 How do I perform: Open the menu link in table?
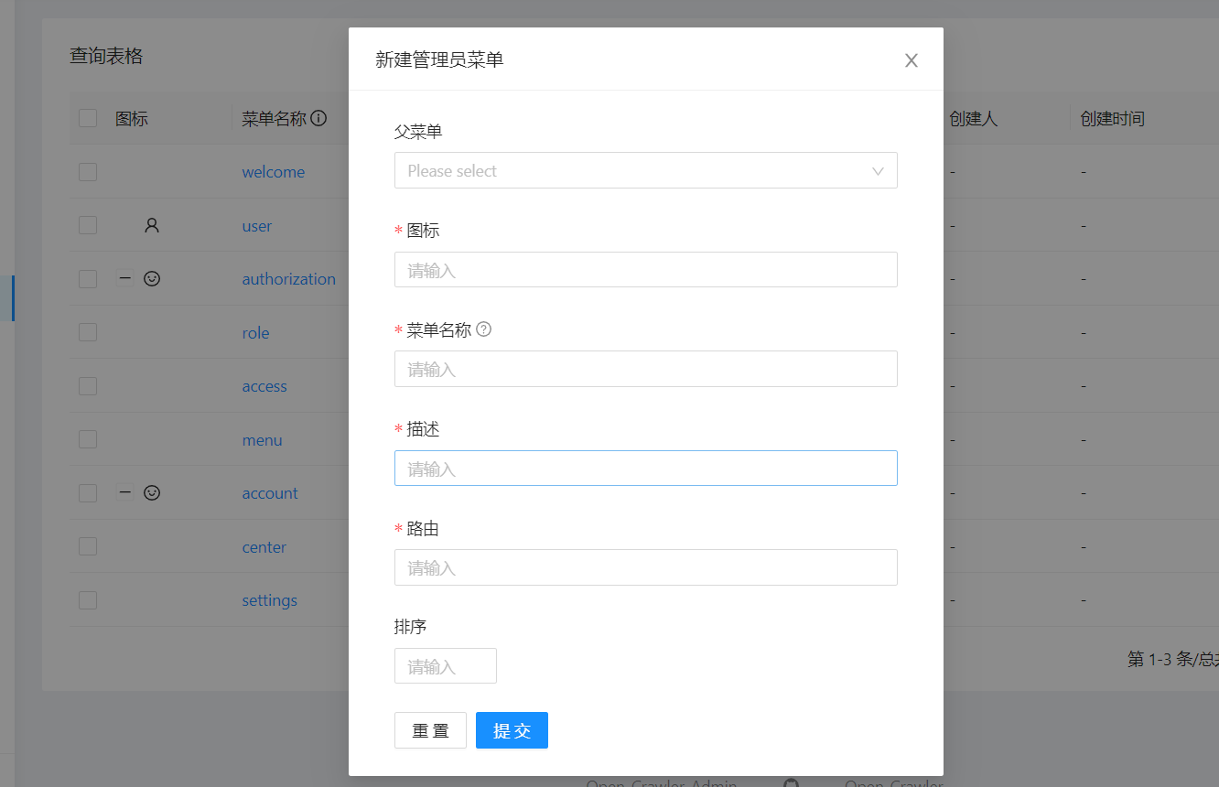[x=262, y=440]
